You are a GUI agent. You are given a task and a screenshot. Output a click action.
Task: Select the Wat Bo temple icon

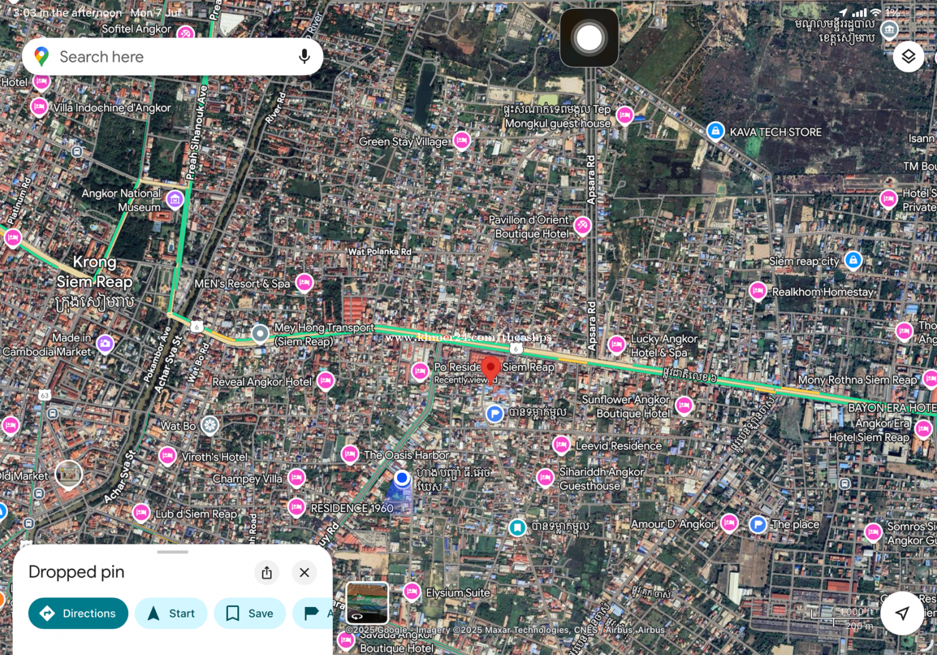[x=210, y=426]
